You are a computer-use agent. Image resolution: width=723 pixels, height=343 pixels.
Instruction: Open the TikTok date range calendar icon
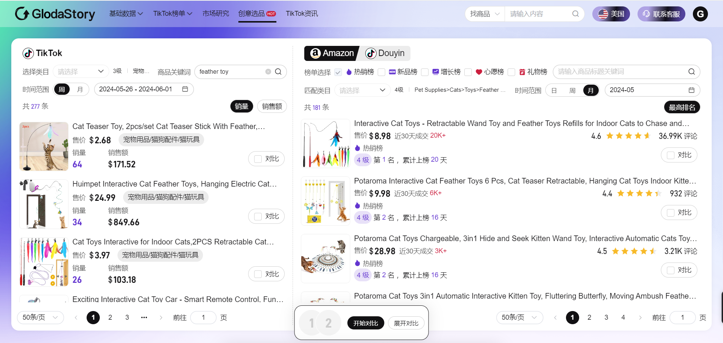click(185, 89)
